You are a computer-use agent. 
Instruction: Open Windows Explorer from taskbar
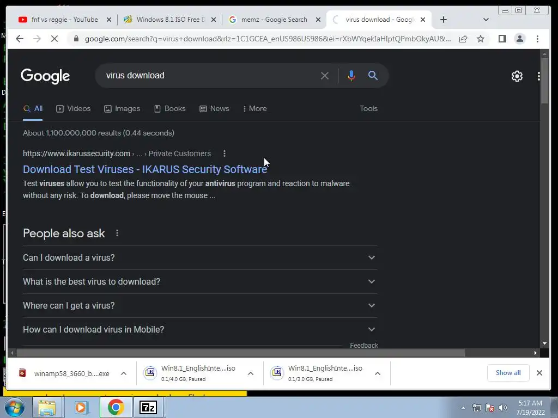coord(47,407)
